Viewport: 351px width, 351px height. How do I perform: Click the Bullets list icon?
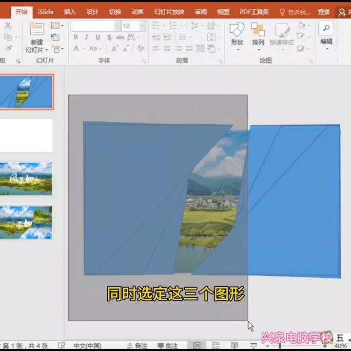pyautogui.click(x=156, y=26)
